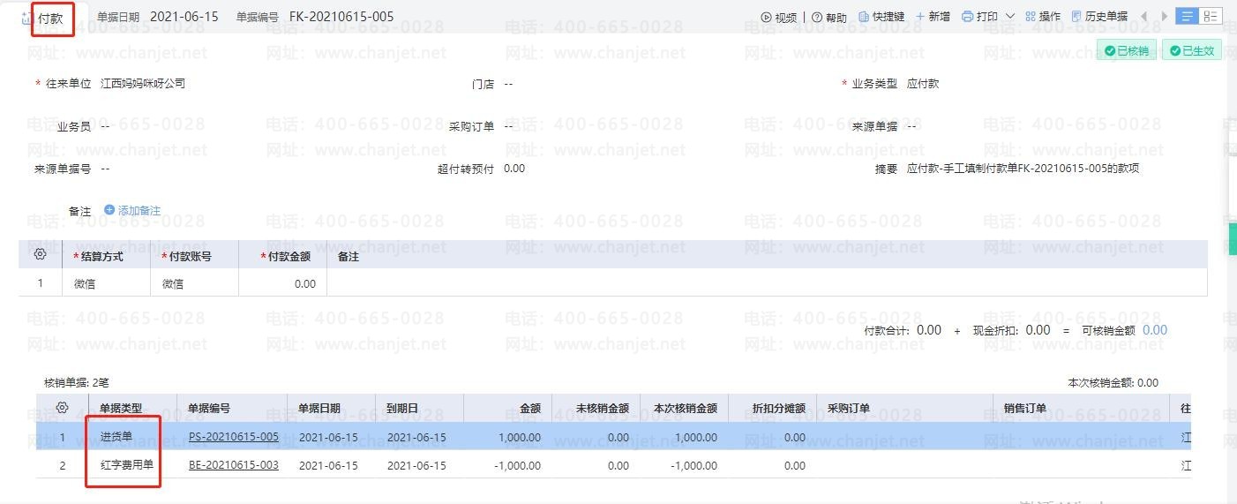Select the 红字费用单 row in table
The height and width of the screenshot is (504, 1237).
[x=124, y=465]
